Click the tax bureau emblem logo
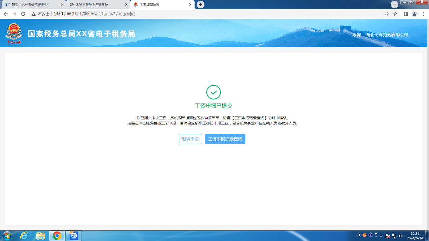Viewport: 429px width, 241px height. tap(14, 34)
